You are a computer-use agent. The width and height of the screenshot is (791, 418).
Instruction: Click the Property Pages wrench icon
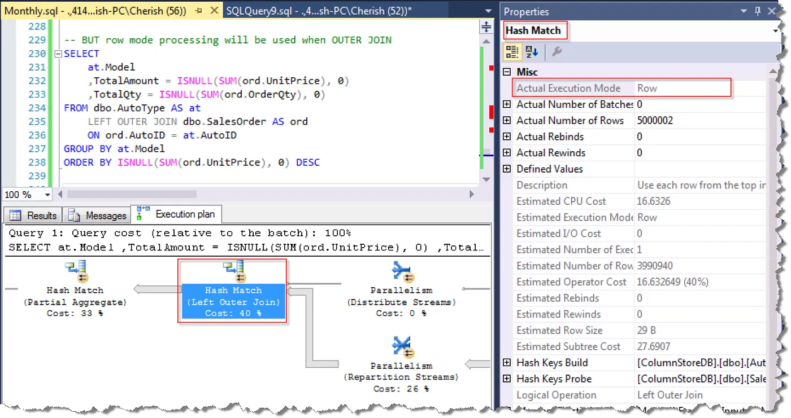point(557,52)
